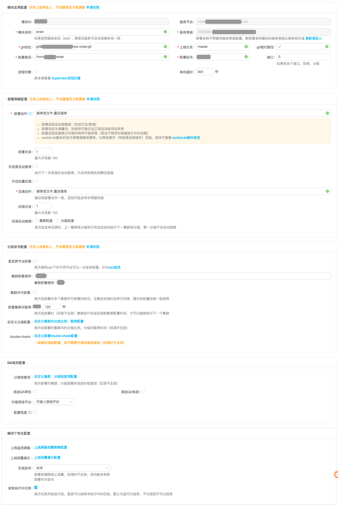Click the 模块名称 input containing order
This screenshot has height=506, width=339.
(x=102, y=32)
